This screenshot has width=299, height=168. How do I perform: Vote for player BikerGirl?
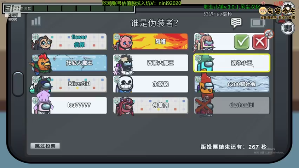[x=69, y=84]
